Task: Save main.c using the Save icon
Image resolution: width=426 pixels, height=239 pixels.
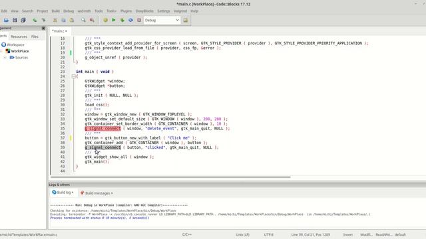Action: coord(15,20)
